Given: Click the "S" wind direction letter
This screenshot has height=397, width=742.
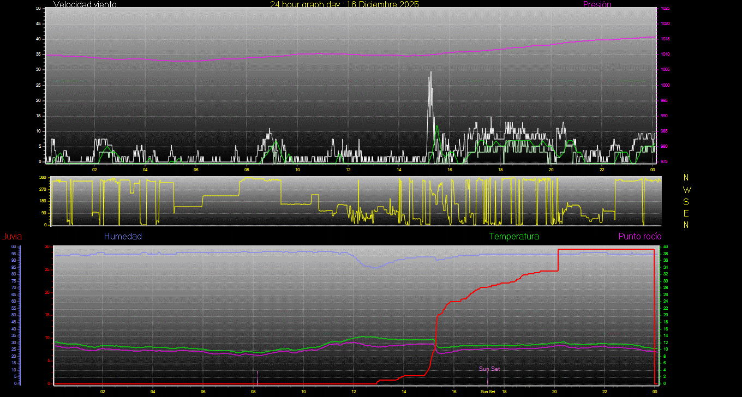Looking at the screenshot, I should [686, 201].
